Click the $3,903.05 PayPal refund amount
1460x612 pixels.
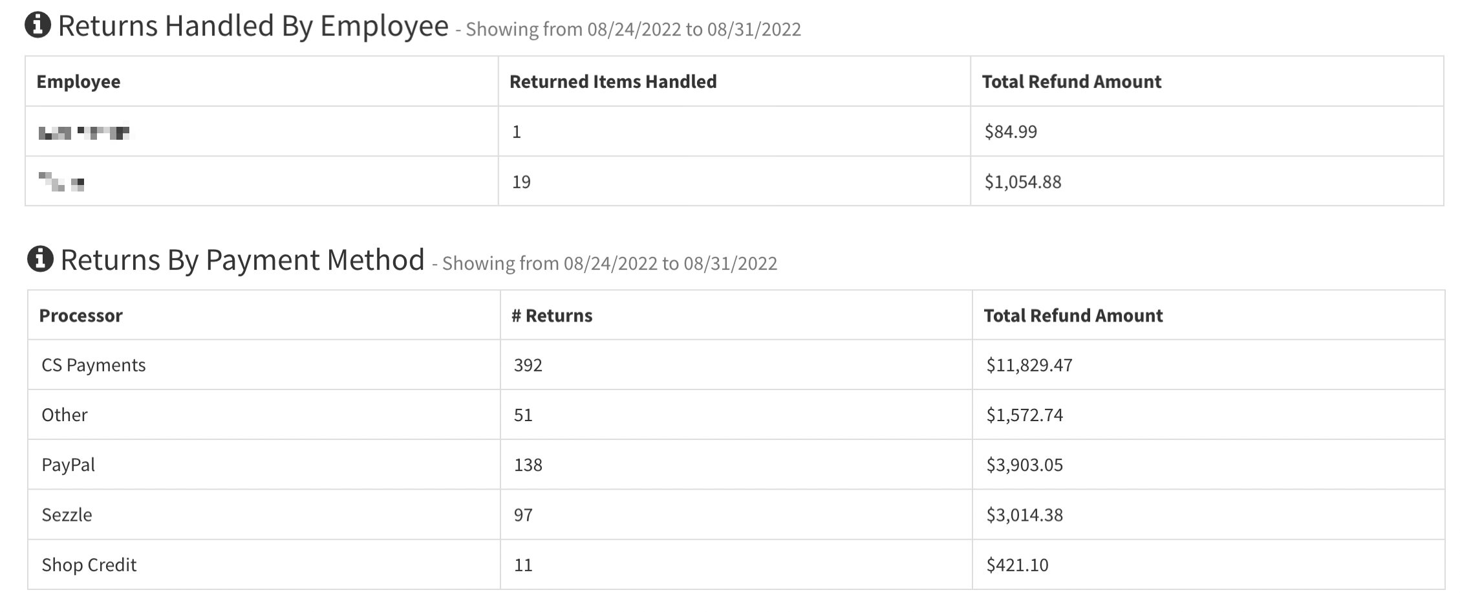click(1024, 465)
